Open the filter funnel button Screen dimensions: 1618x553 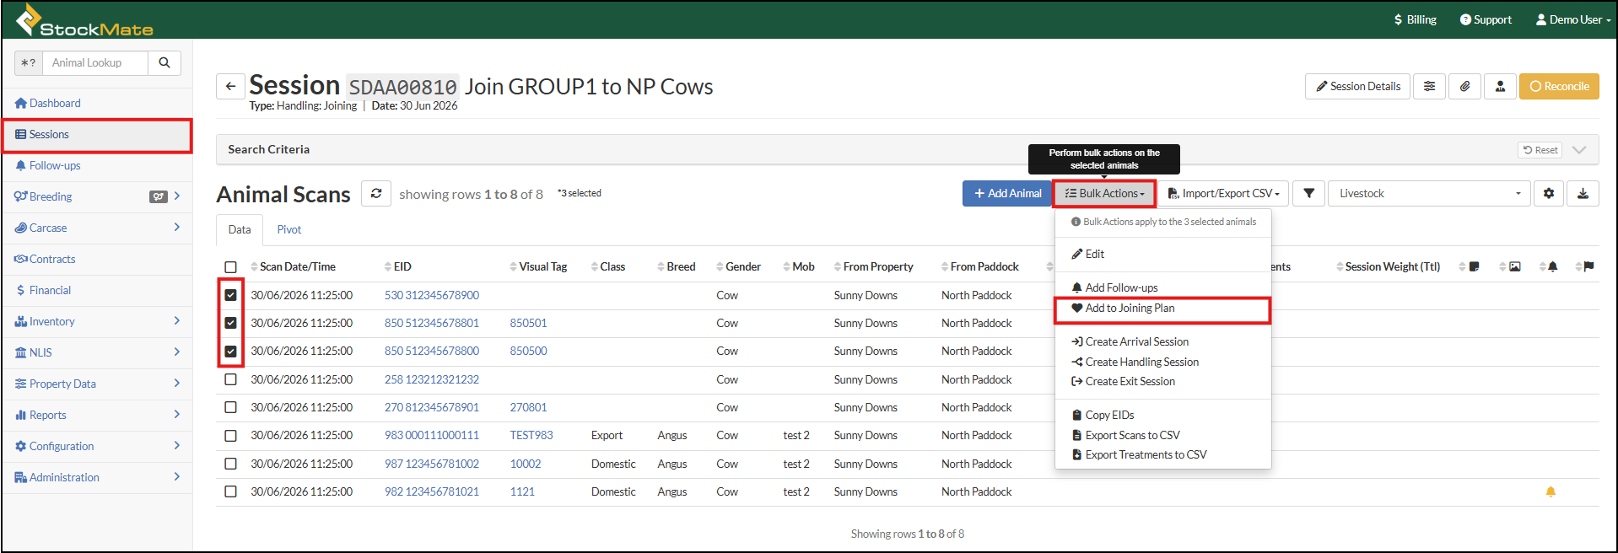[x=1308, y=193]
